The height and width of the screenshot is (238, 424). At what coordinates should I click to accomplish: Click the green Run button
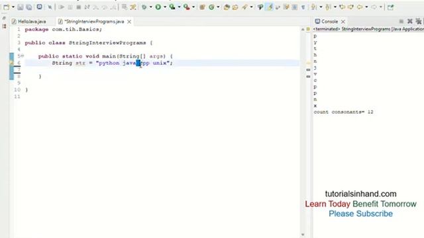coord(158,7)
